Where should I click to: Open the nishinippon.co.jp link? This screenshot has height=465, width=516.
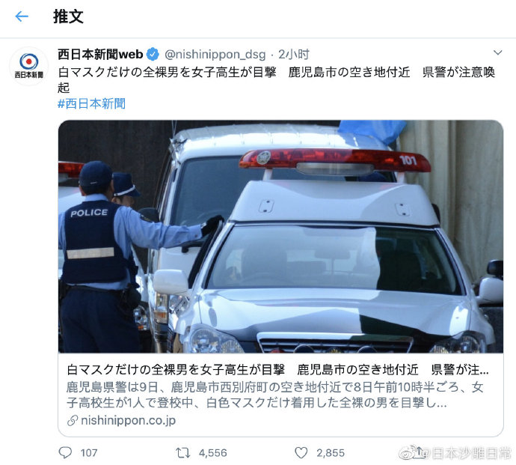(x=128, y=420)
